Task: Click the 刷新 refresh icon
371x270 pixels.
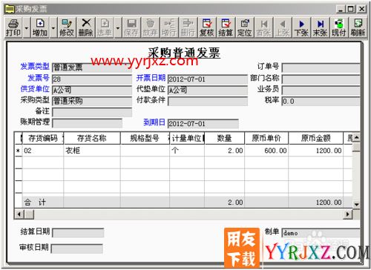Action: click(358, 27)
